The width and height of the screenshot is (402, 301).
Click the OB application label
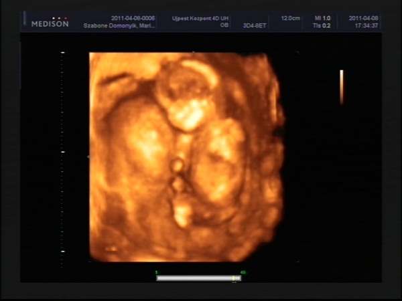[224, 25]
